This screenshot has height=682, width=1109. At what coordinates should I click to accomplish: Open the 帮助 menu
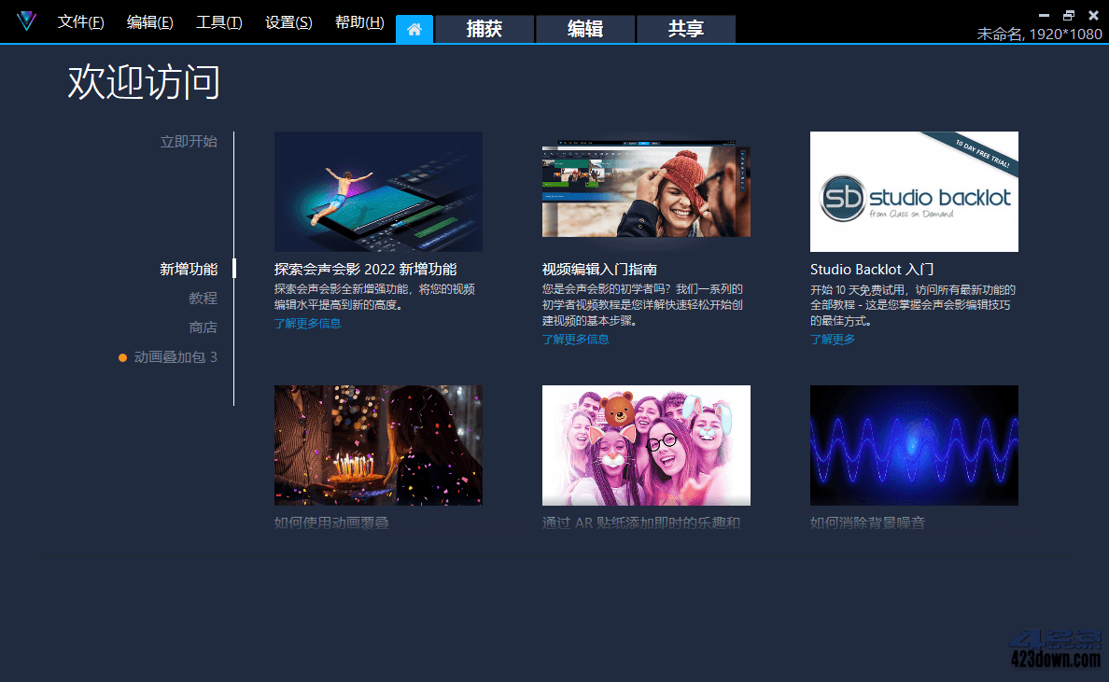tap(358, 21)
